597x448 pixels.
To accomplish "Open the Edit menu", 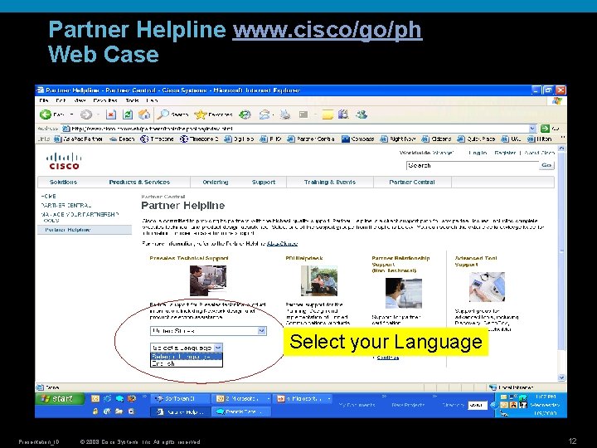I will click(x=61, y=100).
